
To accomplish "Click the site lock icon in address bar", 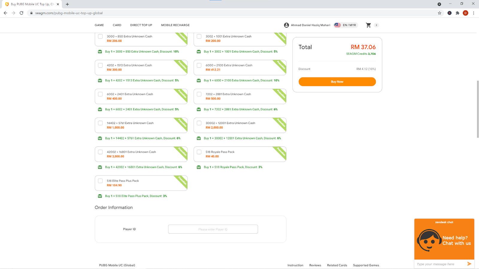I will pos(31,13).
